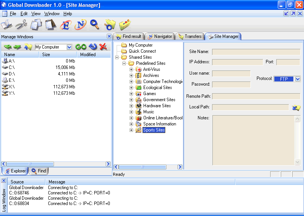Image resolution: width=304 pixels, height=216 pixels.
Task: Select the Space Information tree item
Action: 160,124
